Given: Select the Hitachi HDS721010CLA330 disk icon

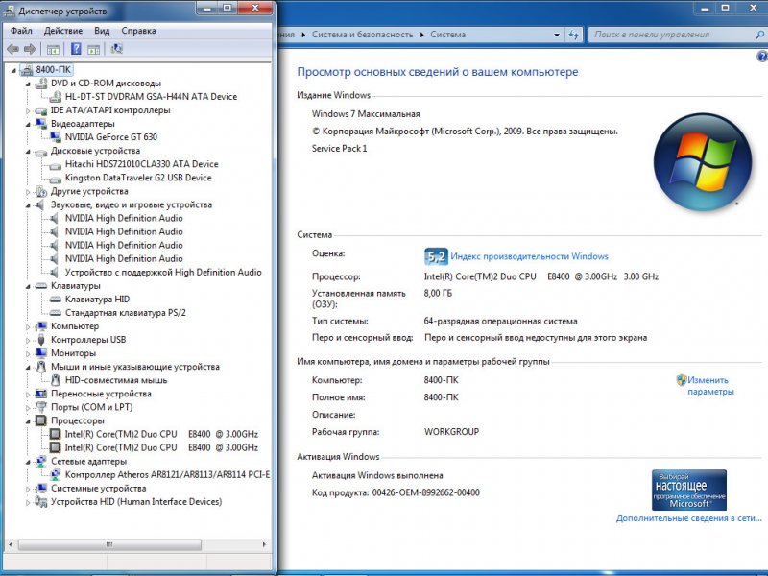Looking at the screenshot, I should coord(58,164).
